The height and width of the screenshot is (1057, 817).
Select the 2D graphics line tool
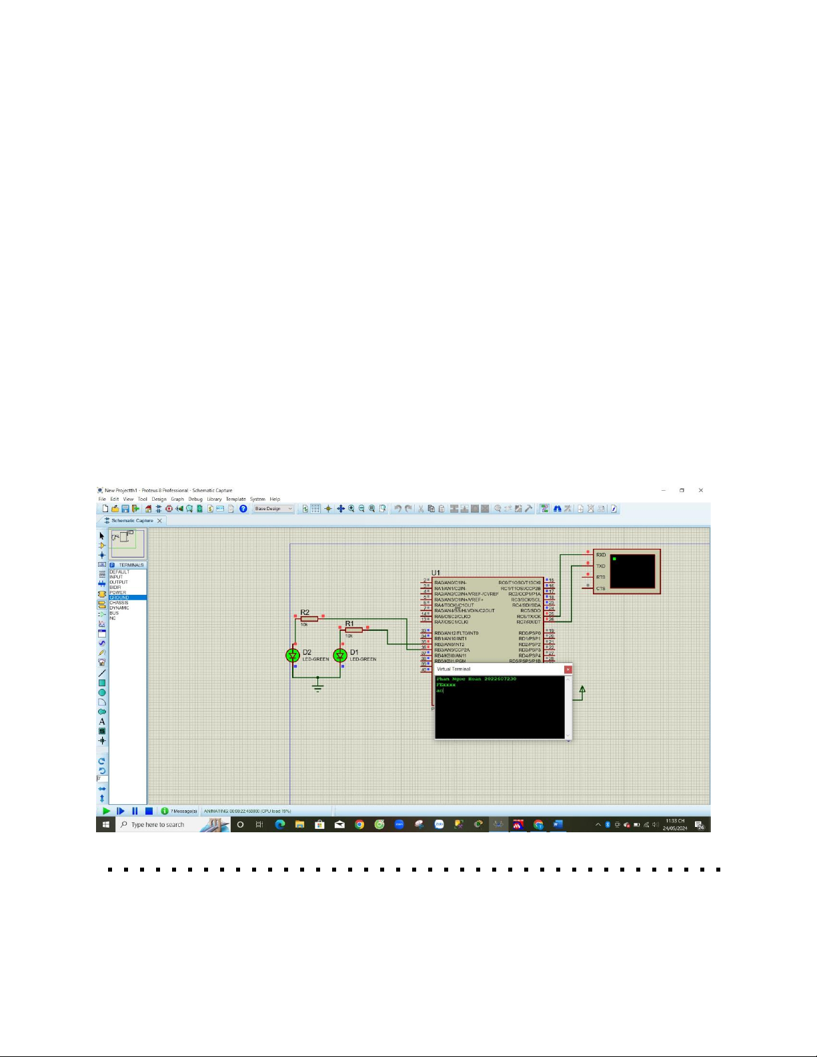[102, 674]
